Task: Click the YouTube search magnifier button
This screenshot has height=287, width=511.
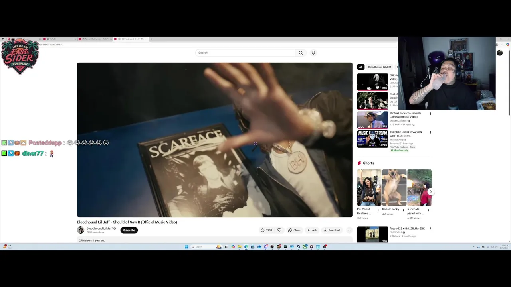Action: point(301,53)
